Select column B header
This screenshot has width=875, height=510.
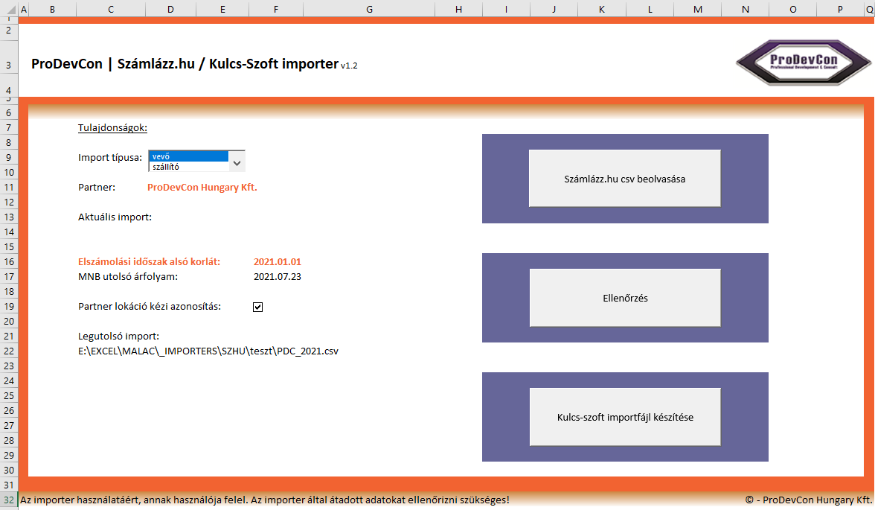(52, 10)
